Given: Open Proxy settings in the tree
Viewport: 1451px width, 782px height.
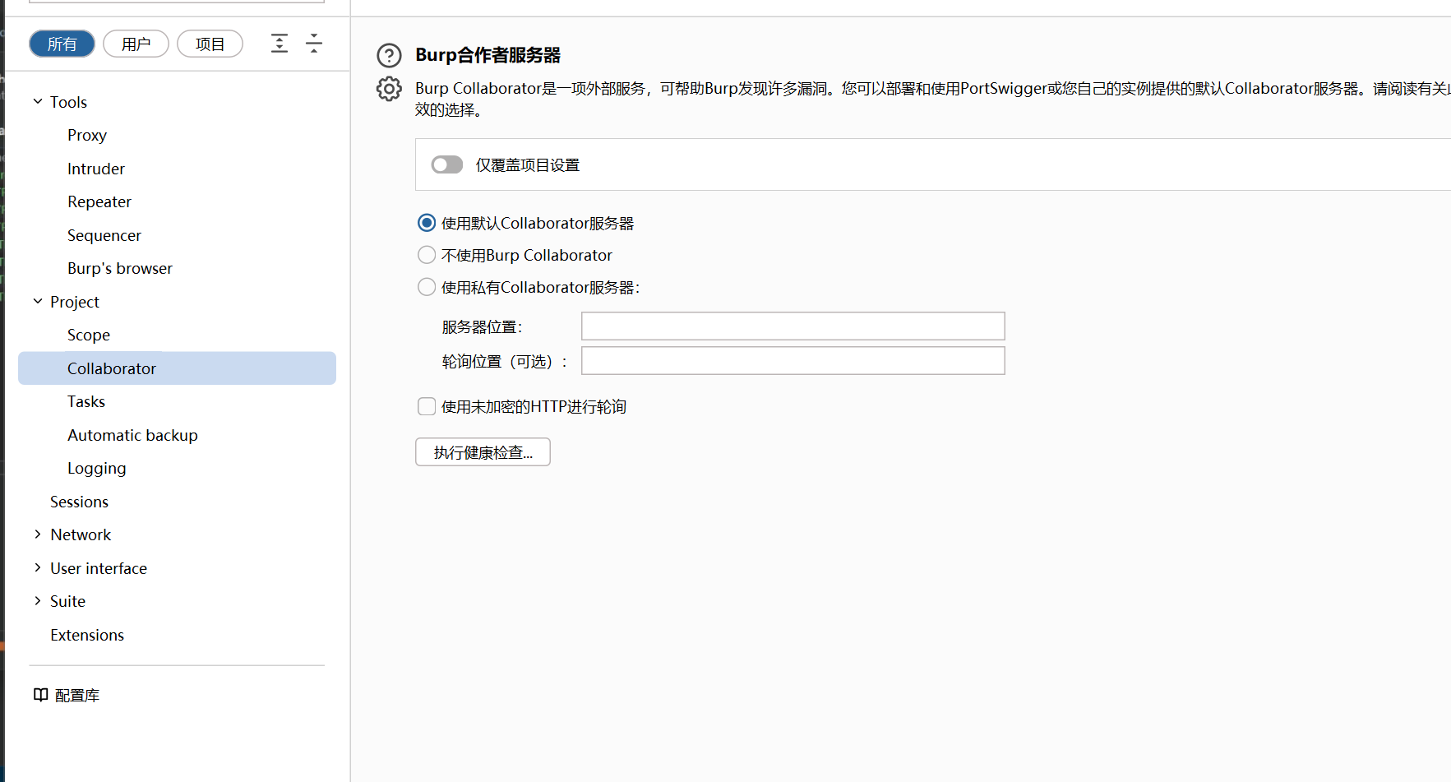Looking at the screenshot, I should pos(87,135).
